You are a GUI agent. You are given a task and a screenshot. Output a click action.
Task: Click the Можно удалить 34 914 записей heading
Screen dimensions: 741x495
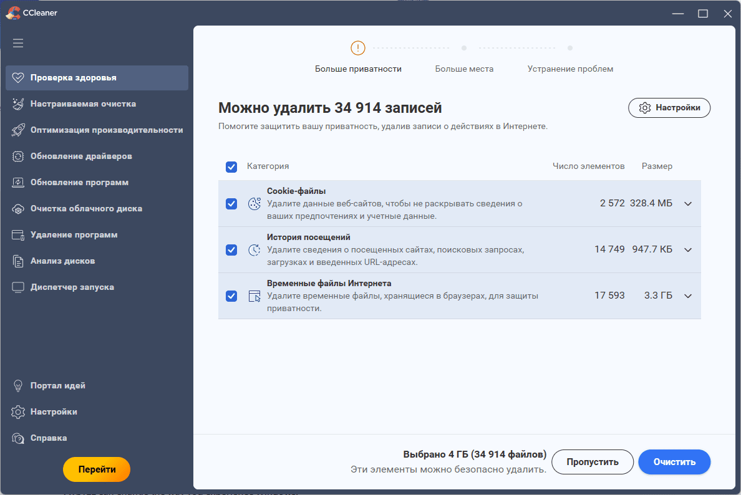[x=330, y=108]
